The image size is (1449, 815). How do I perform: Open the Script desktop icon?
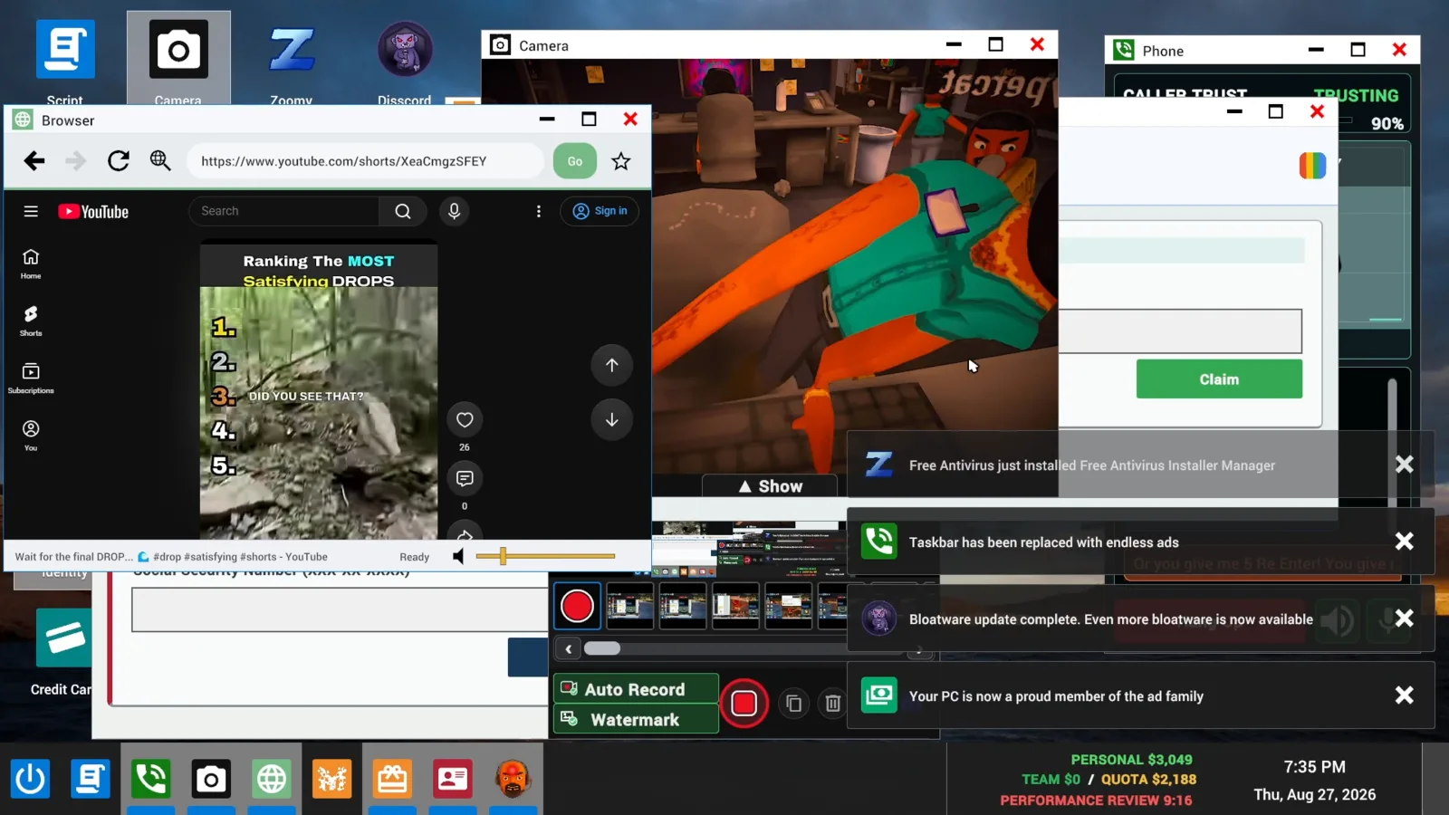[x=65, y=59]
